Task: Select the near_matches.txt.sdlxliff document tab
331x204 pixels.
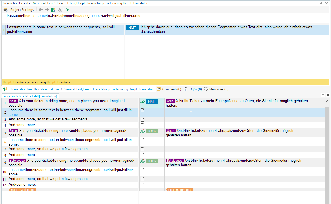Action: pyautogui.click(x=30, y=96)
